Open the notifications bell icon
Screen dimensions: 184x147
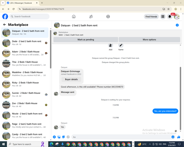pos(170,17)
